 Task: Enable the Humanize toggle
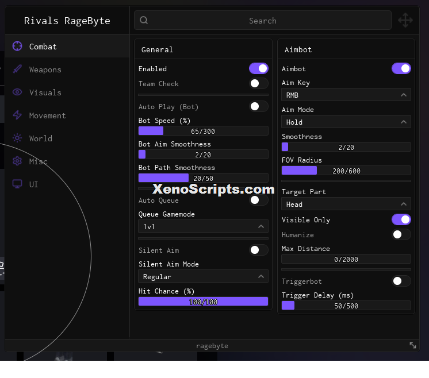pos(401,234)
